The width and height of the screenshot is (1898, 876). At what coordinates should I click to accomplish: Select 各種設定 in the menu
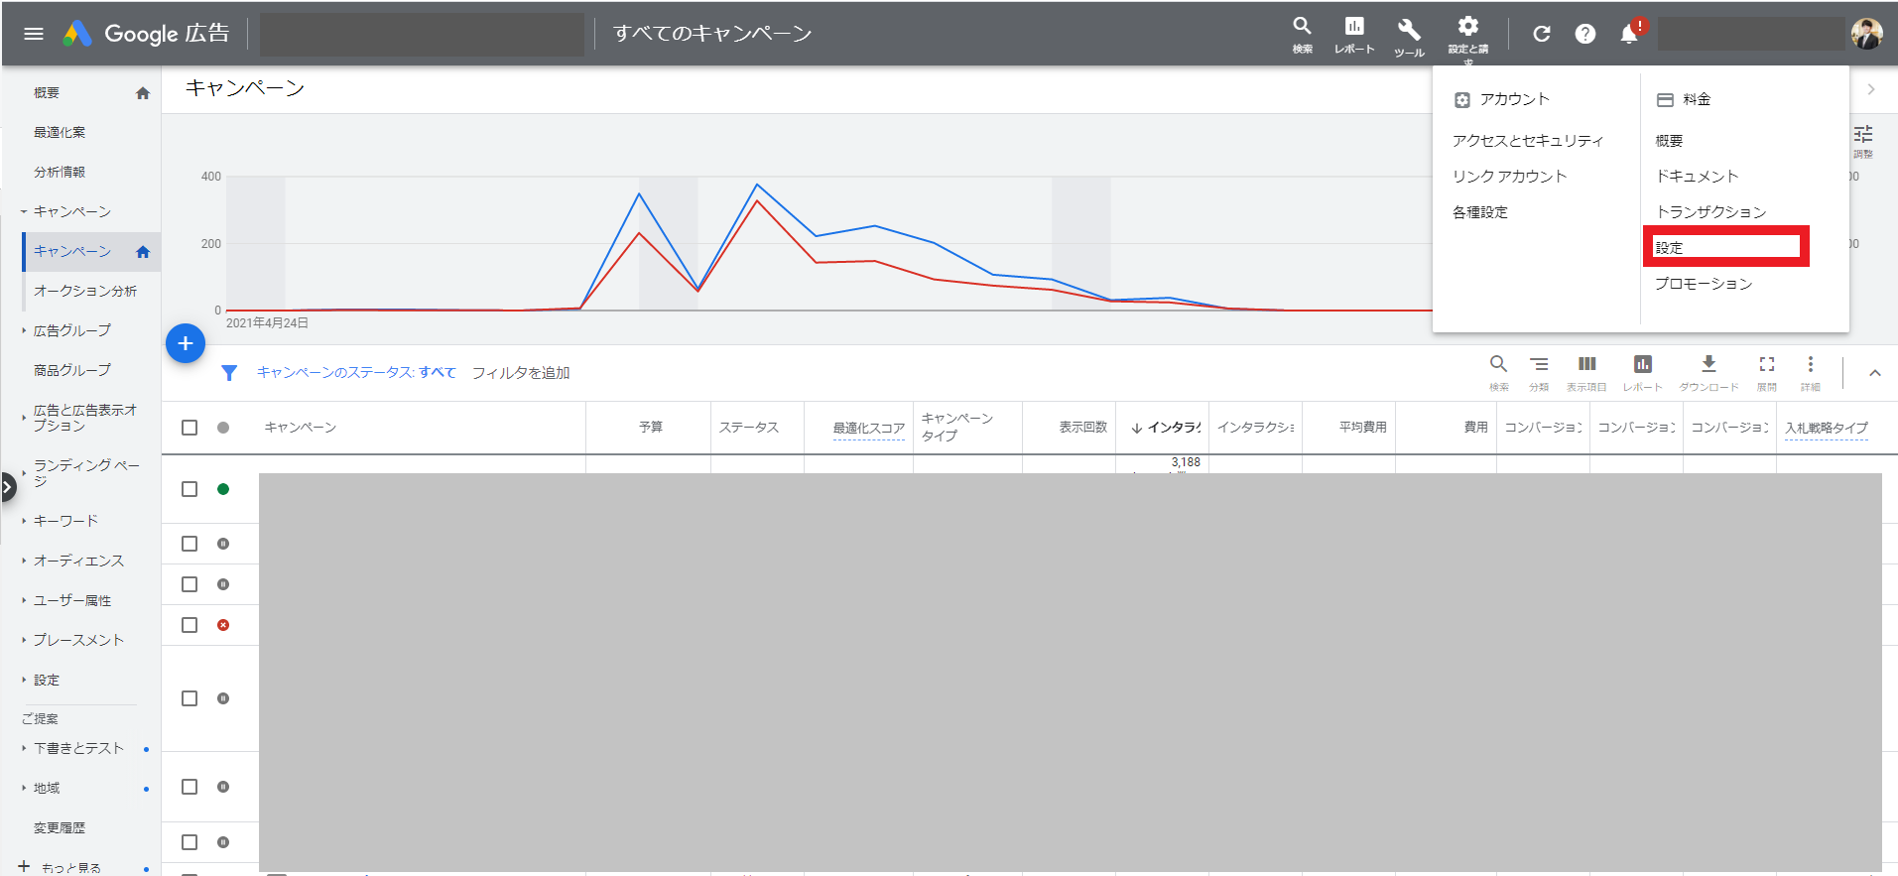(1480, 212)
